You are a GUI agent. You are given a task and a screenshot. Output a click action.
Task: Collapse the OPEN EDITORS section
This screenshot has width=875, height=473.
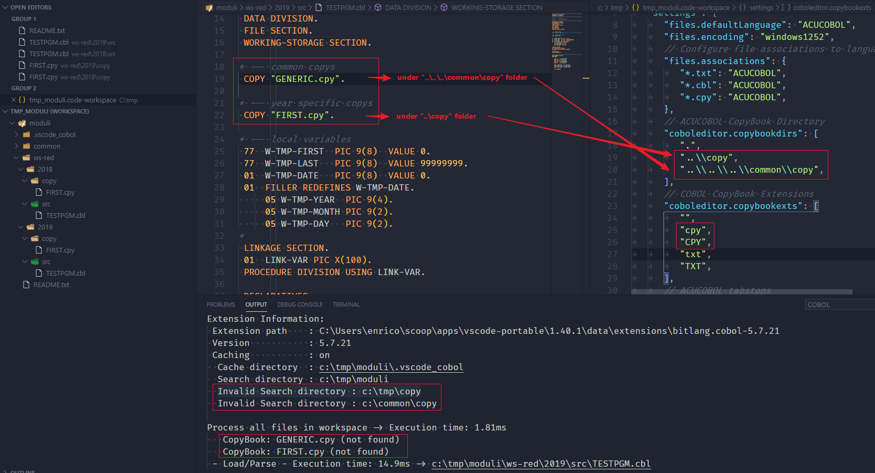coord(5,7)
